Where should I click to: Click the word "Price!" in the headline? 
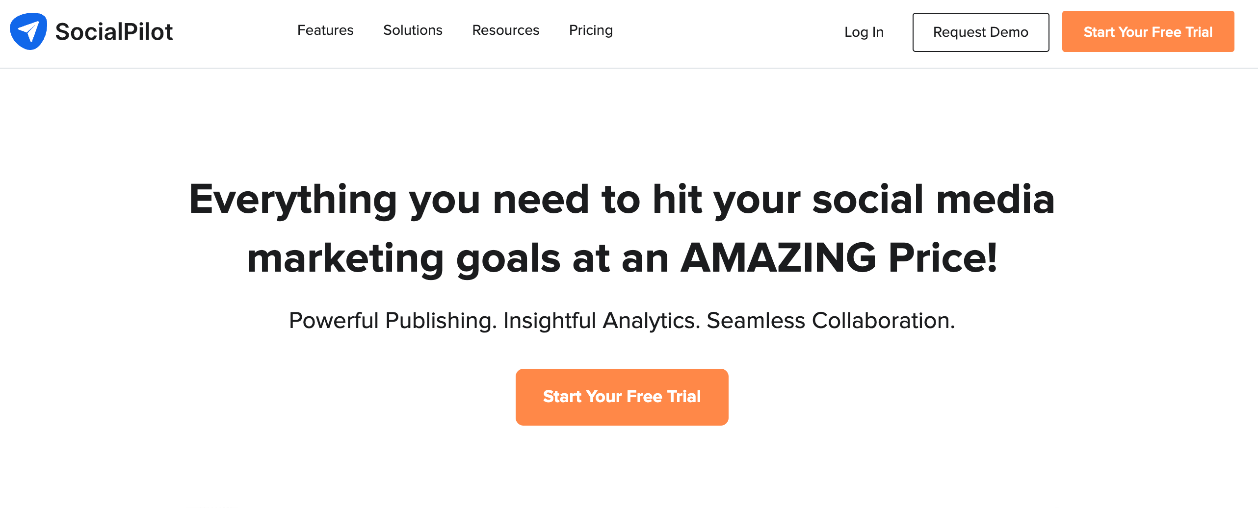943,258
